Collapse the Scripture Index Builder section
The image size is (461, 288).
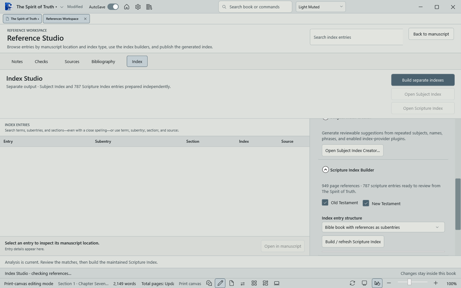tap(325, 170)
